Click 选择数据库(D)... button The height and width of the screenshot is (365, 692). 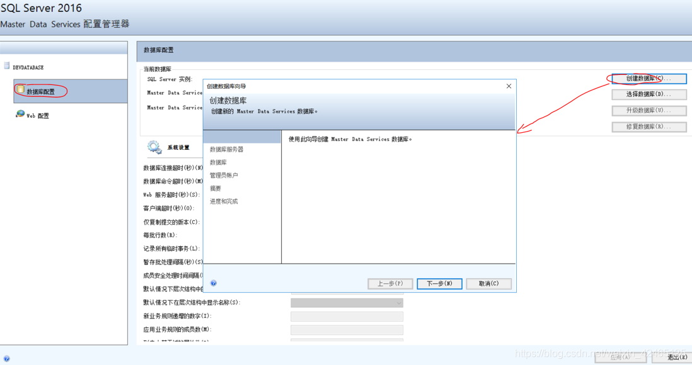click(649, 94)
